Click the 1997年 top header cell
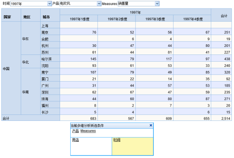 135,12
